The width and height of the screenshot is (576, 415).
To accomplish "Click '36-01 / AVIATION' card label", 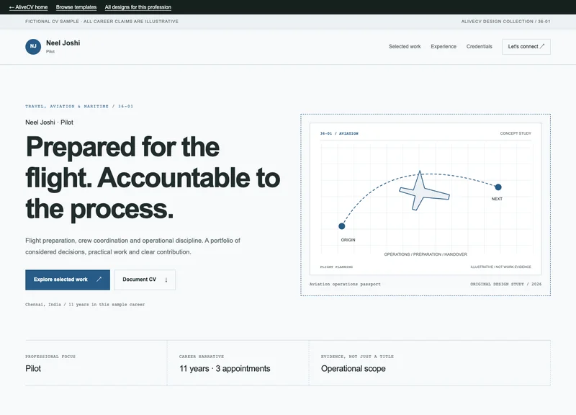I will click(339, 133).
